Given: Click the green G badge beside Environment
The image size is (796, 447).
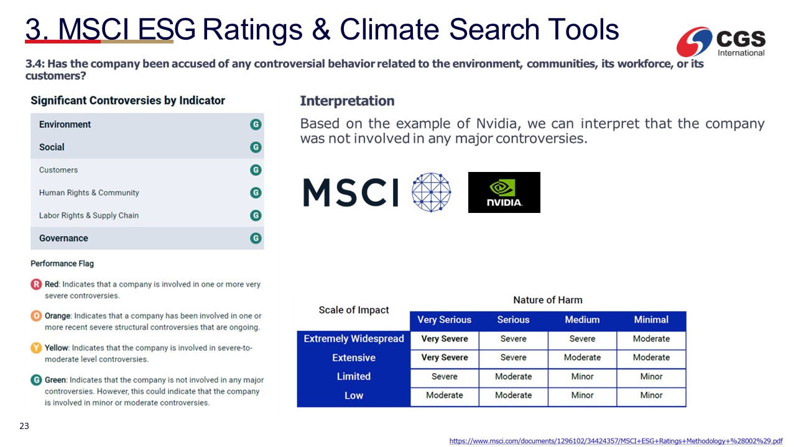Looking at the screenshot, I should pos(256,125).
